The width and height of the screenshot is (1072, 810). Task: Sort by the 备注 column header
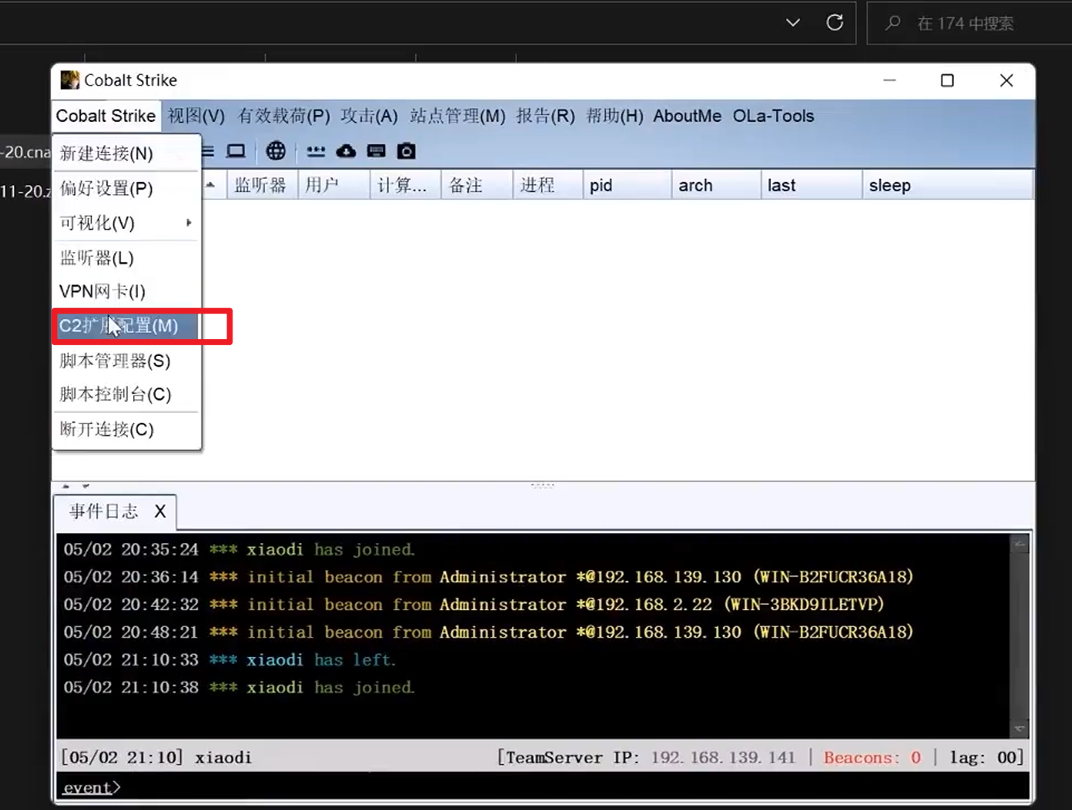pyautogui.click(x=477, y=185)
